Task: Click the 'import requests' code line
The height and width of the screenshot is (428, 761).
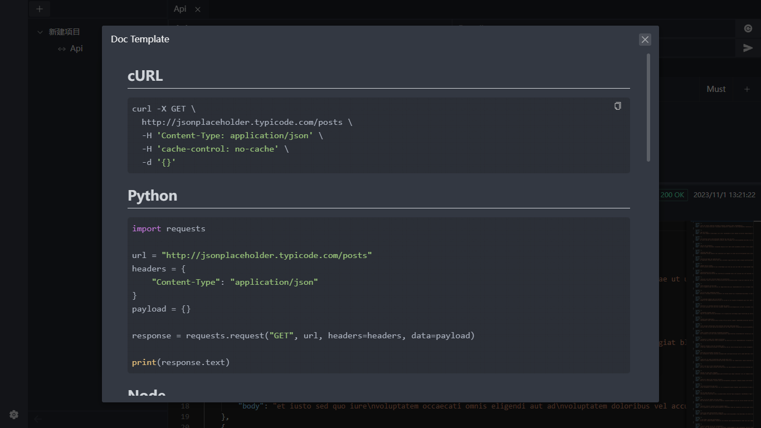Action: (169, 228)
